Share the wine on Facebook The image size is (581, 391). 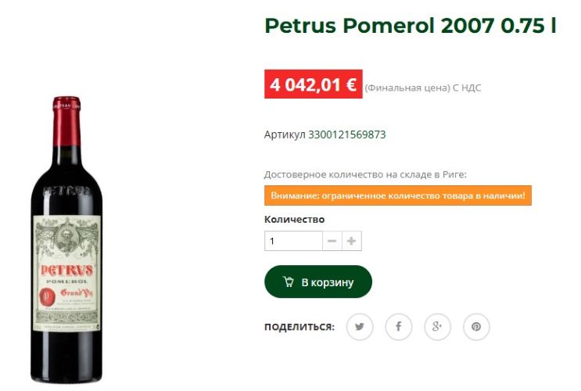(398, 327)
